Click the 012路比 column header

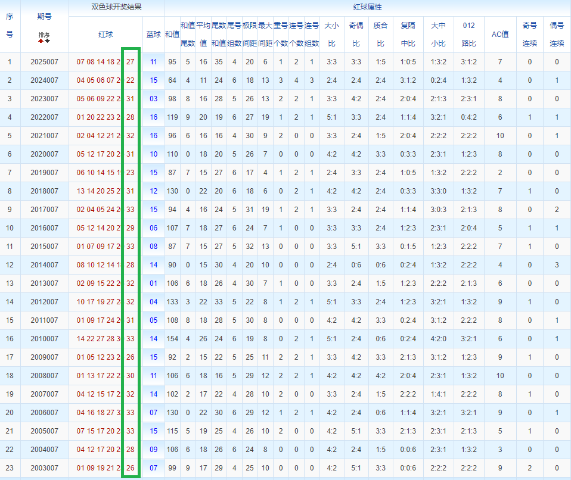(x=468, y=35)
